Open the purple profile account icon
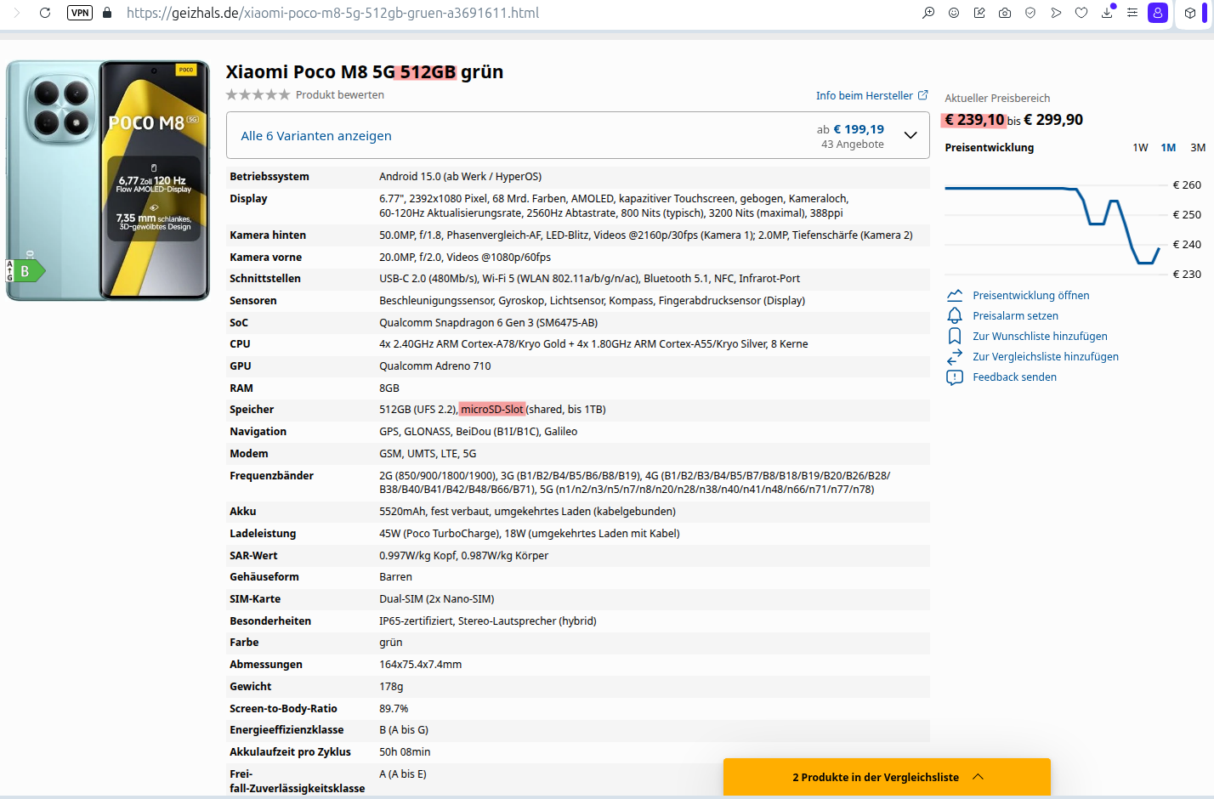1214x799 pixels. point(1158,13)
